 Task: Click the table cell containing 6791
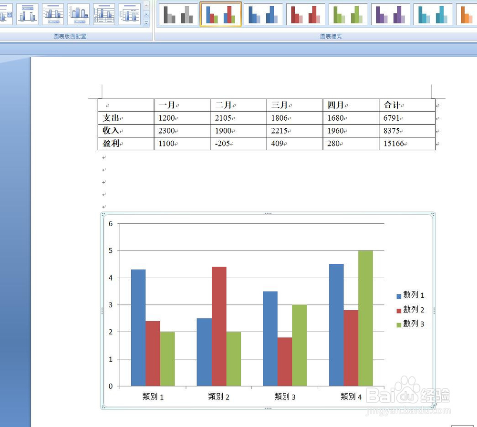pyautogui.click(x=393, y=118)
